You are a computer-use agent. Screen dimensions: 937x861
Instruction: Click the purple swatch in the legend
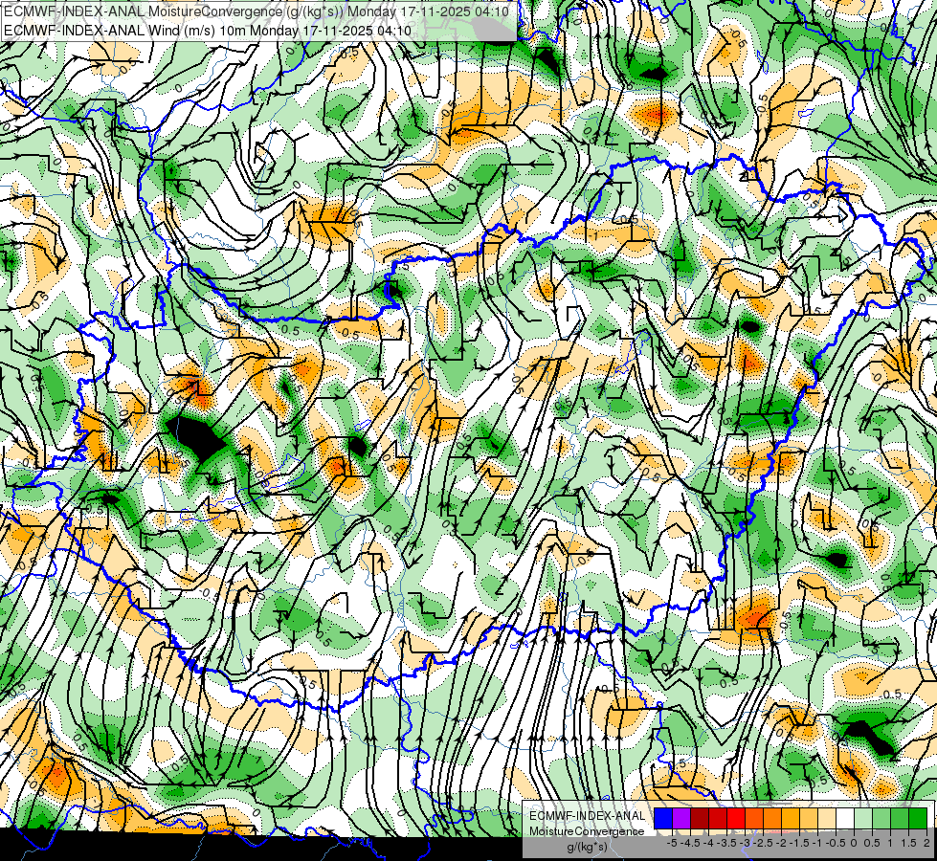click(x=681, y=819)
